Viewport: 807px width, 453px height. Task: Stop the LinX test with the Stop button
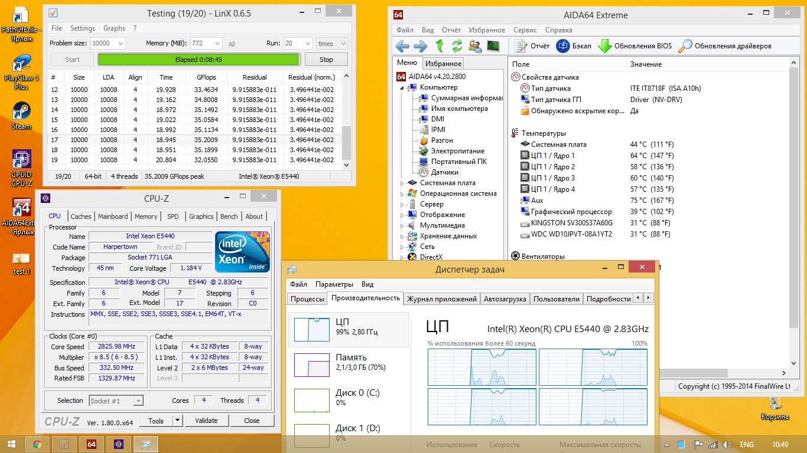click(326, 60)
